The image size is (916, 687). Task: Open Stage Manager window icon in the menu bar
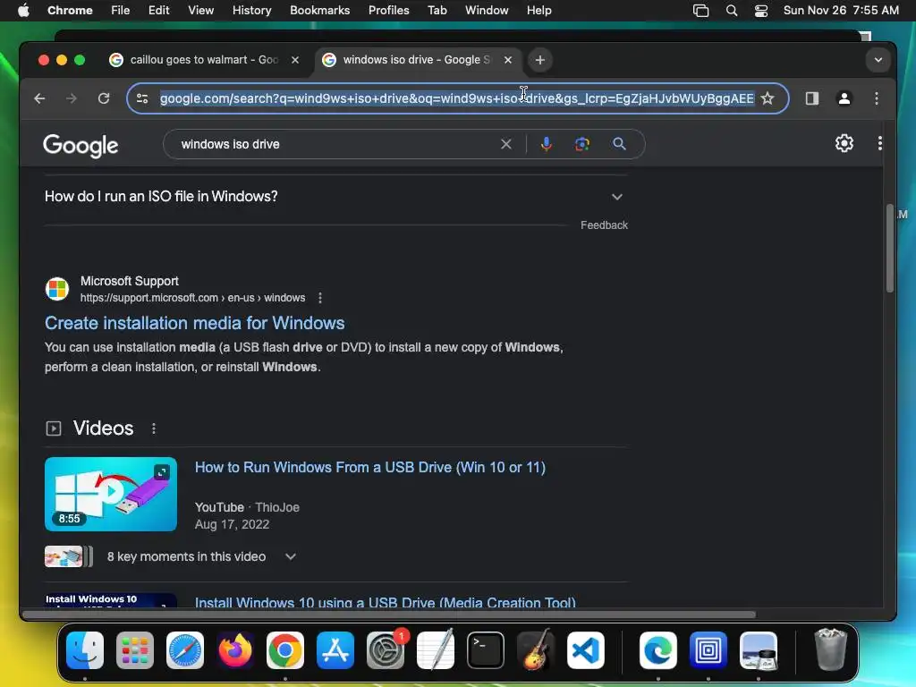tap(700, 11)
